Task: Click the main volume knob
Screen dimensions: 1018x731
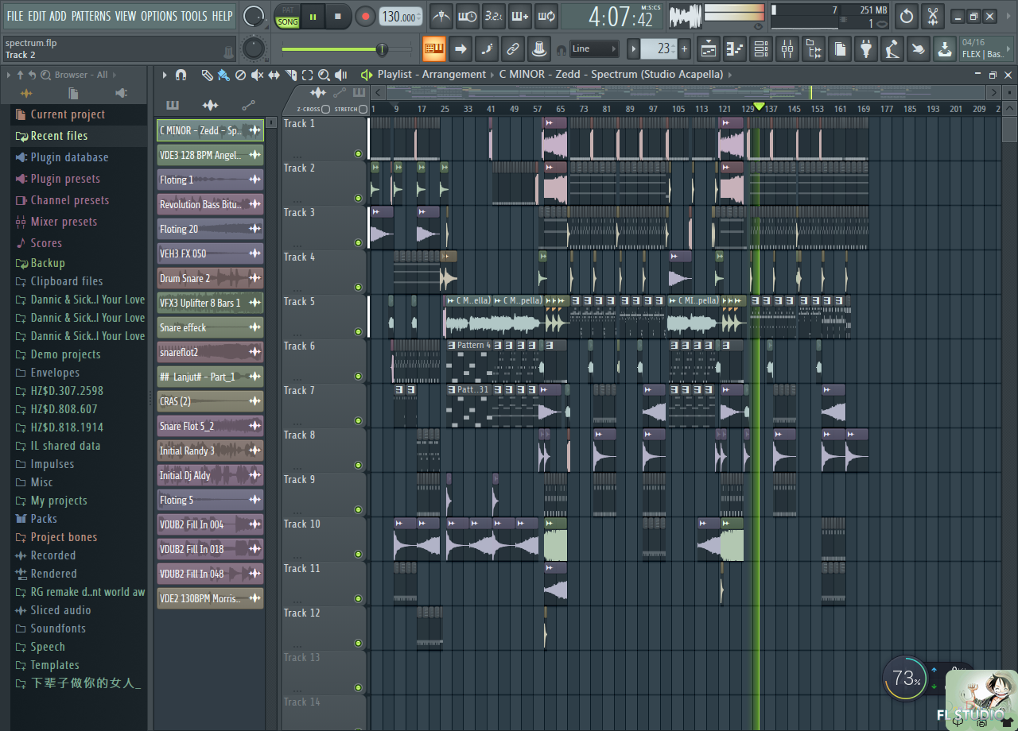Action: tap(254, 16)
